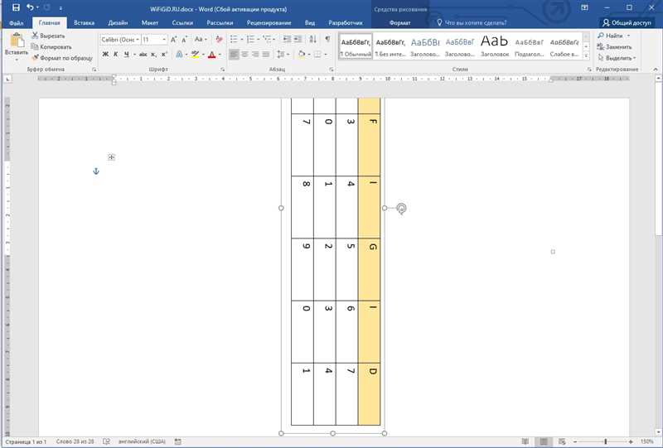Apply the Обычный style
Screen dimensions: 663x448
356,46
